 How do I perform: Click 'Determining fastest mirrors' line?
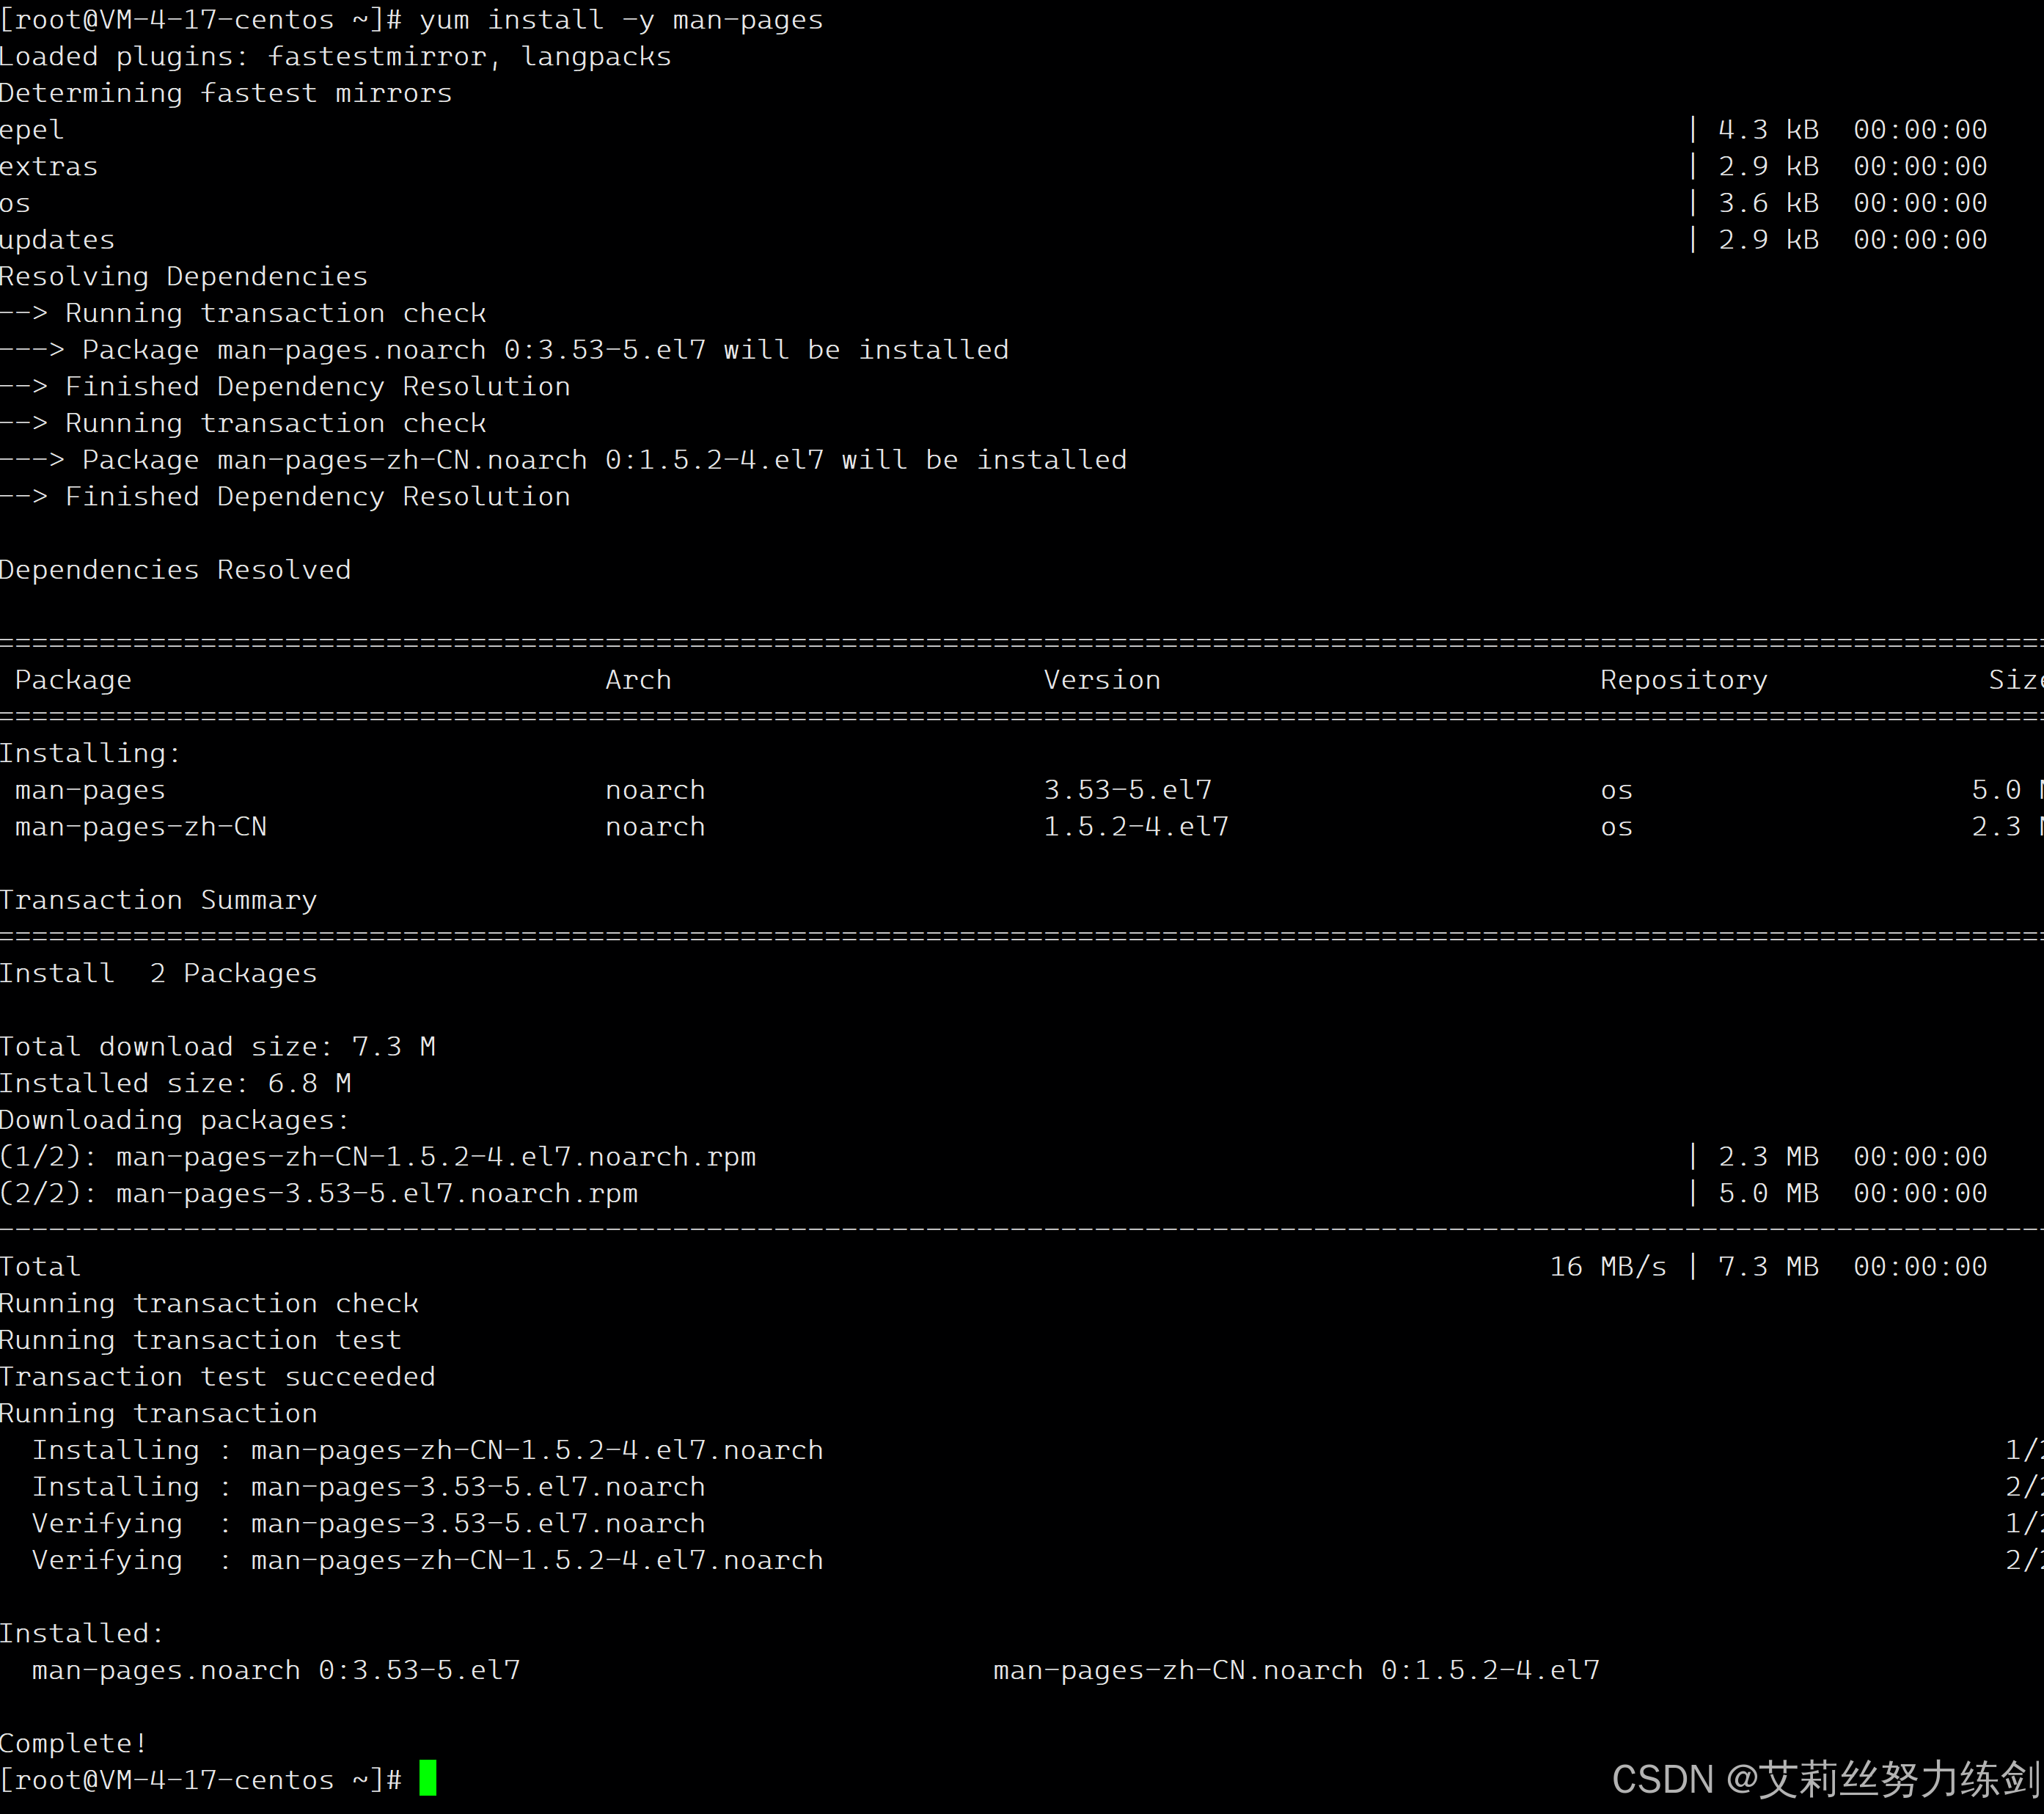coord(226,93)
